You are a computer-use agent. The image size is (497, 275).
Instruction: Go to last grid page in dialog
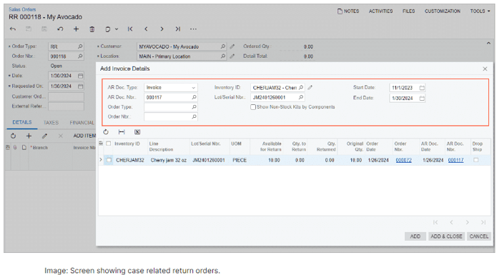tap(483, 222)
